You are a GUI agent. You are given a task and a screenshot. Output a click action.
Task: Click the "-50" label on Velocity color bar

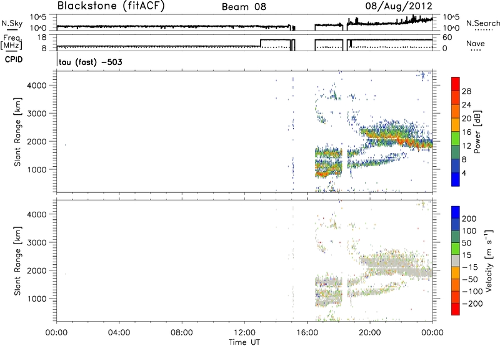pos(469,279)
